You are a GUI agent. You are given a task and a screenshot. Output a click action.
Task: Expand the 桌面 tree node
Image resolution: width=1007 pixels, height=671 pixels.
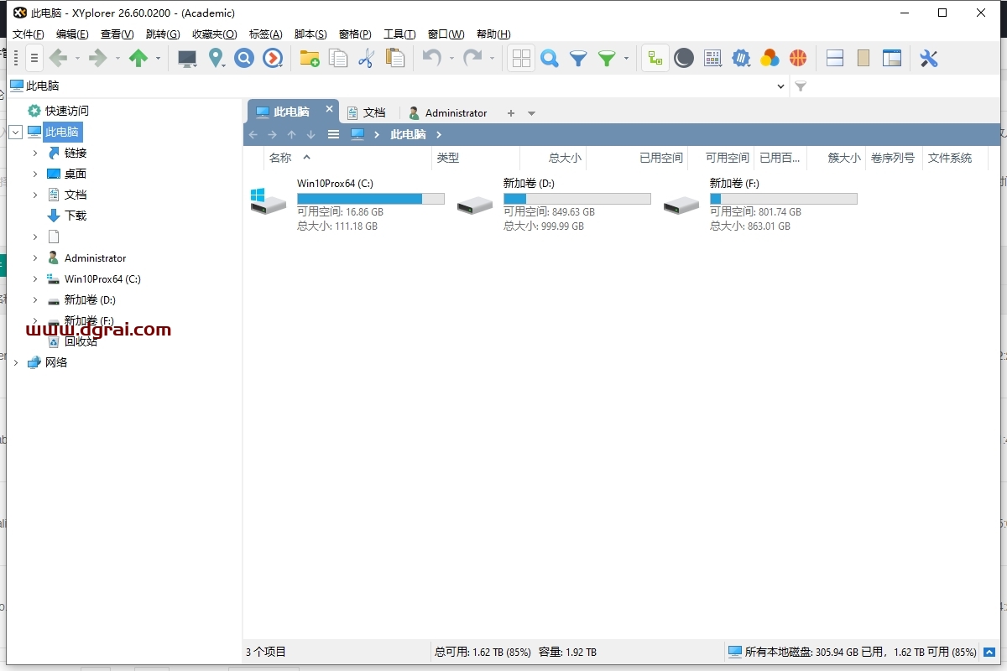(x=35, y=174)
